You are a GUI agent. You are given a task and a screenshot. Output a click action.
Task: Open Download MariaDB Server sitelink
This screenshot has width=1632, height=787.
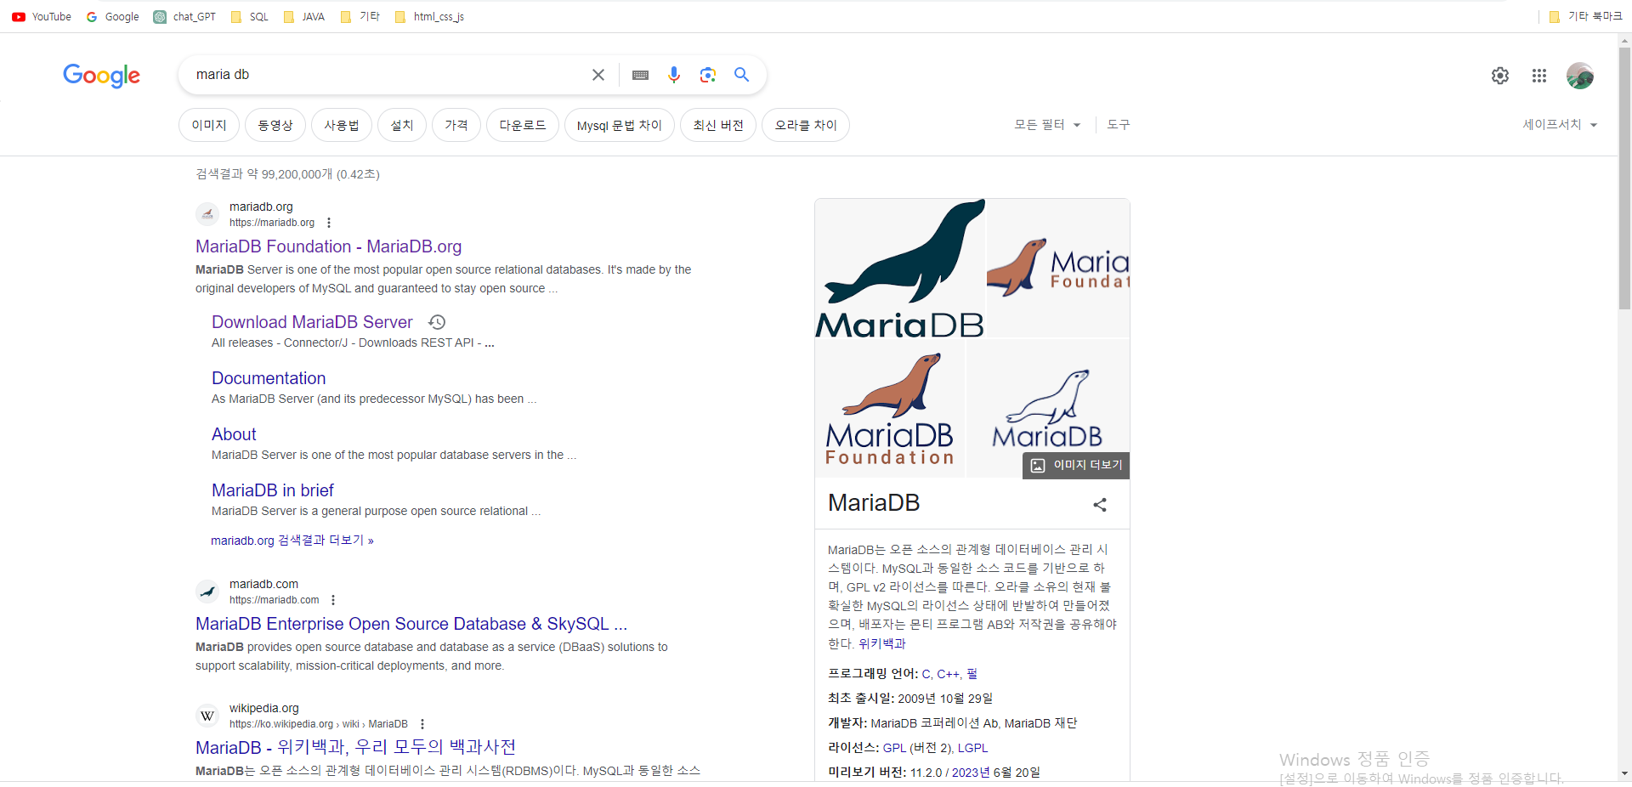click(x=312, y=322)
